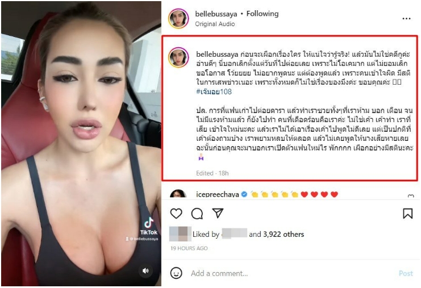Save post using the bookmark icon
The height and width of the screenshot is (288, 421).
click(x=407, y=214)
